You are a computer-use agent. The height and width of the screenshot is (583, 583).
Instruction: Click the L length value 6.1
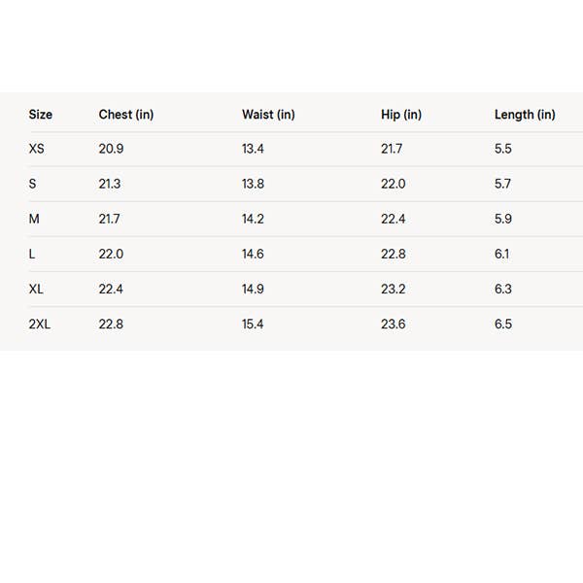(x=502, y=254)
